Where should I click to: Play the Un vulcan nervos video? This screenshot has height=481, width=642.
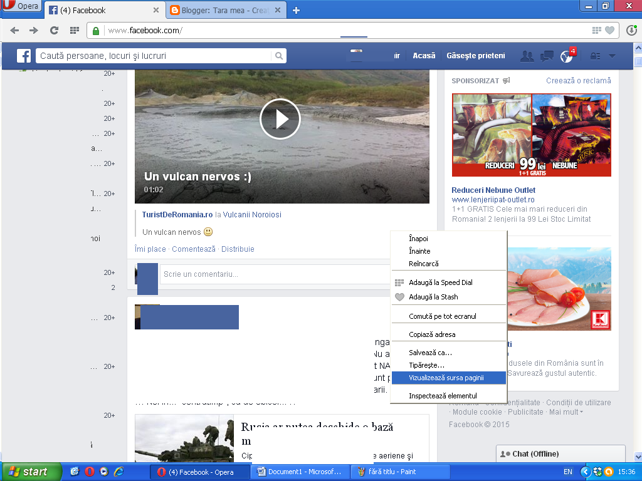tap(280, 119)
